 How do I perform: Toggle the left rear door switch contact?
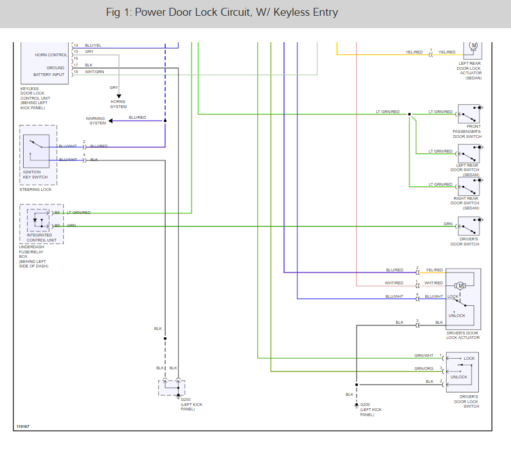[x=468, y=154]
